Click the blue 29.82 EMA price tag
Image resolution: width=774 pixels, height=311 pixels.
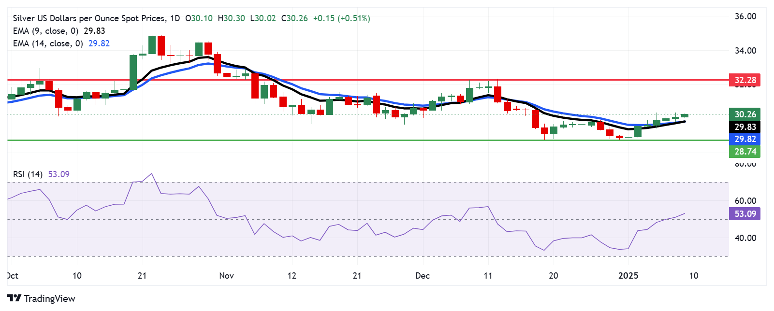(745, 139)
